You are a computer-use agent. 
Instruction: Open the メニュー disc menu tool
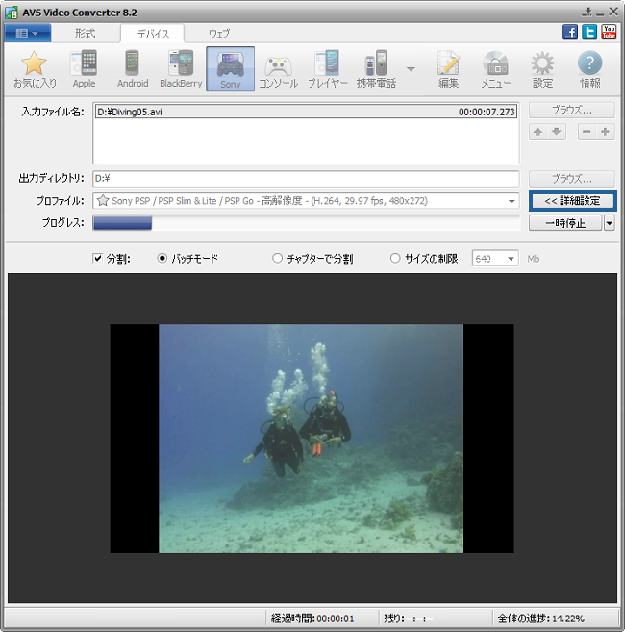click(x=495, y=69)
